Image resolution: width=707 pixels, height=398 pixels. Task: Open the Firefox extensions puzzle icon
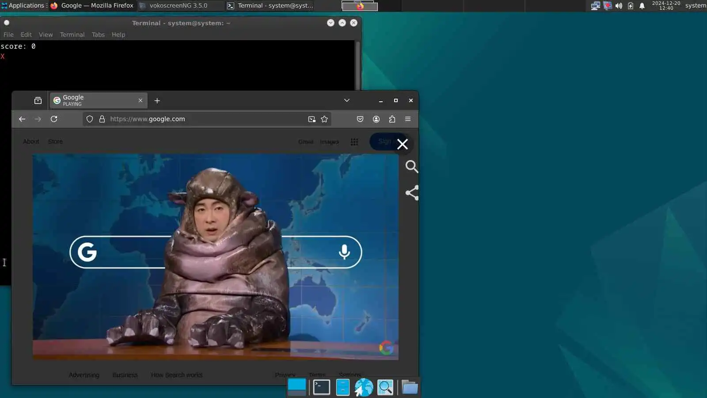pos(392,119)
